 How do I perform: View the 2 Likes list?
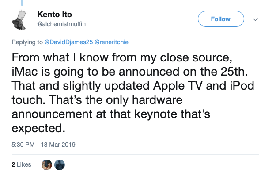coord(21,164)
